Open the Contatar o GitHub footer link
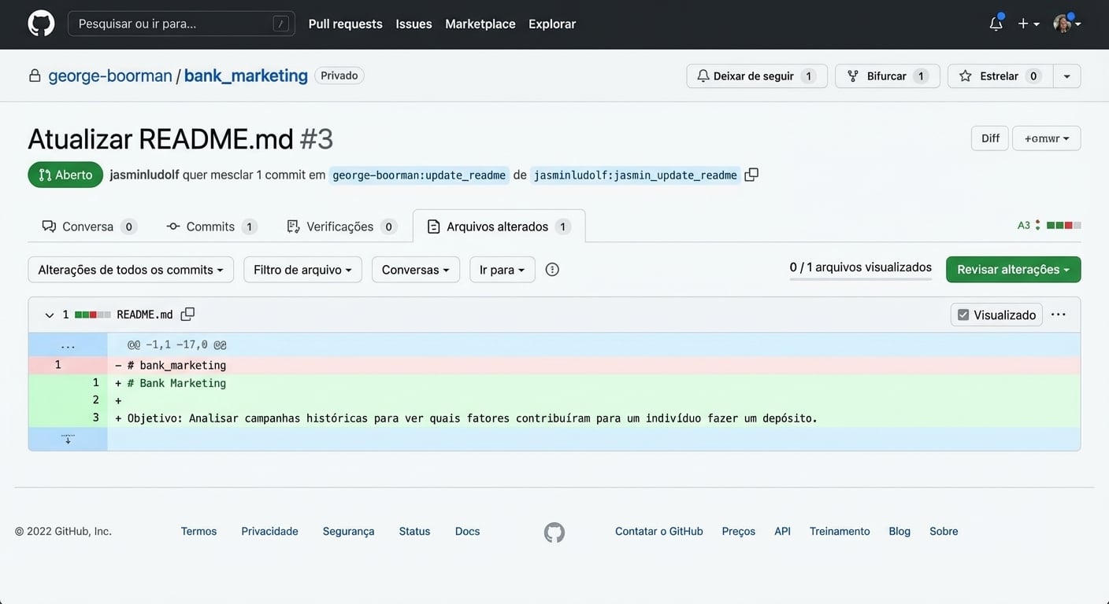 coord(659,532)
